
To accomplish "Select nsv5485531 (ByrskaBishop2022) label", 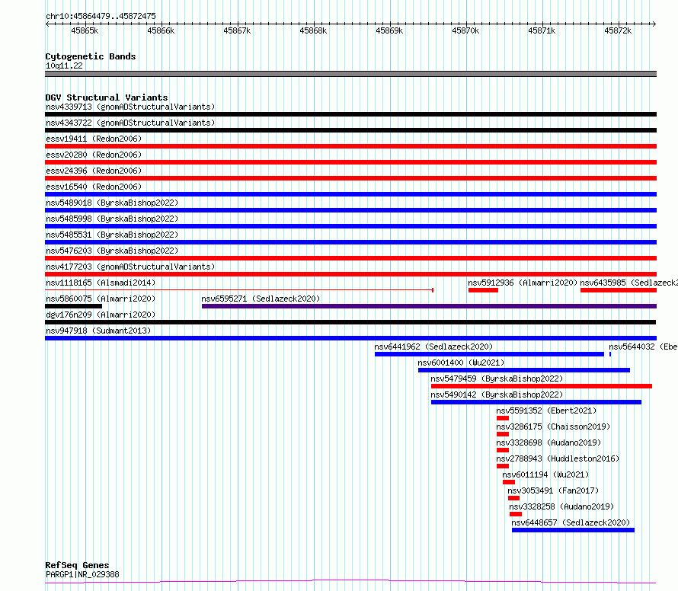I will click(x=112, y=235).
